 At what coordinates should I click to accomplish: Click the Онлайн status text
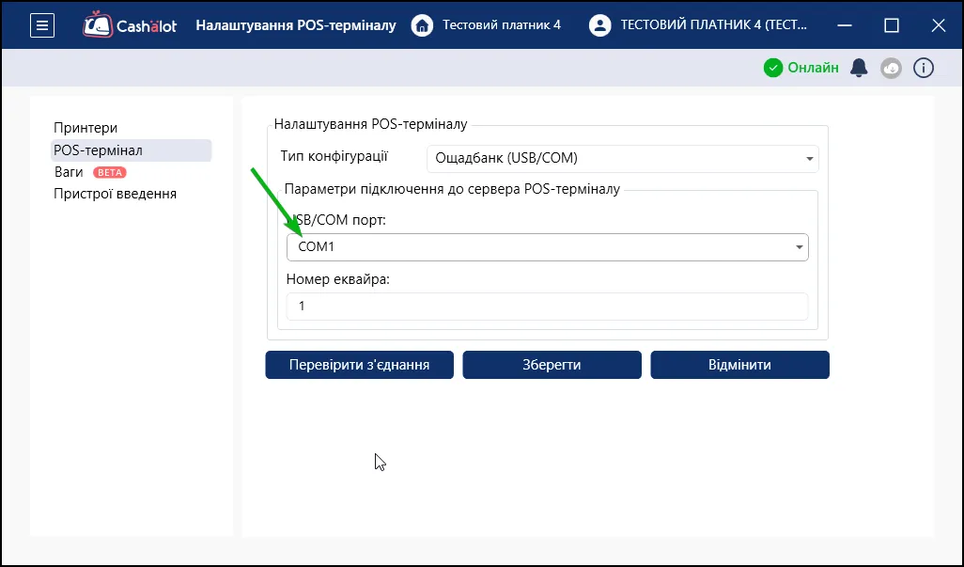pos(814,68)
